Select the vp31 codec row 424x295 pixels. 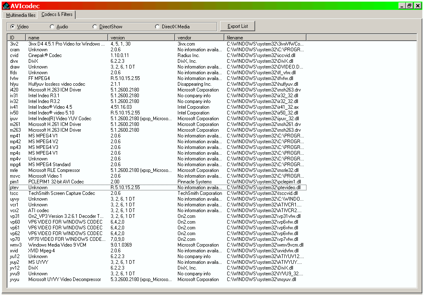pos(157,216)
